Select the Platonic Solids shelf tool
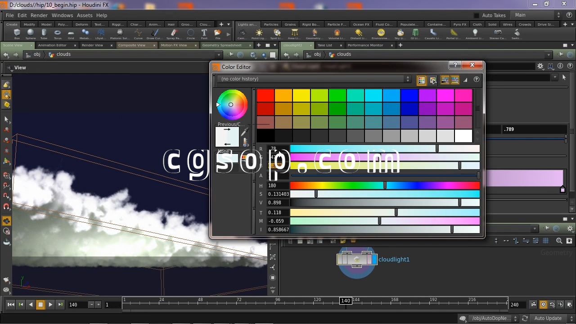Screen dimensions: 576x324 click(x=120, y=34)
